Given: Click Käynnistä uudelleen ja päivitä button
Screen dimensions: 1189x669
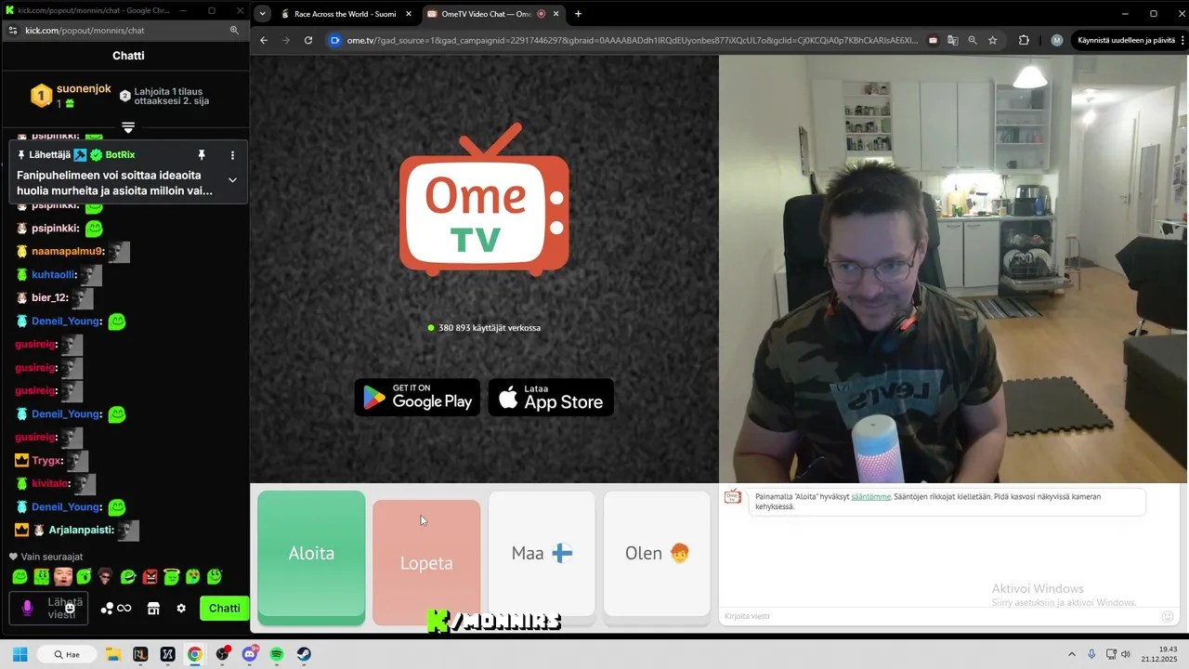Looking at the screenshot, I should (1127, 40).
